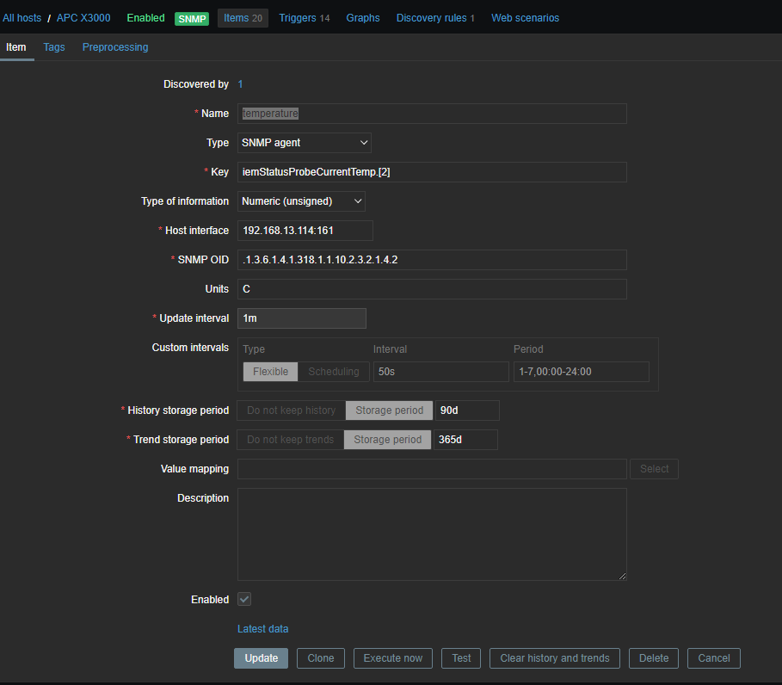Go to All hosts breadcrumb
Image resolution: width=782 pixels, height=685 pixels.
22,18
